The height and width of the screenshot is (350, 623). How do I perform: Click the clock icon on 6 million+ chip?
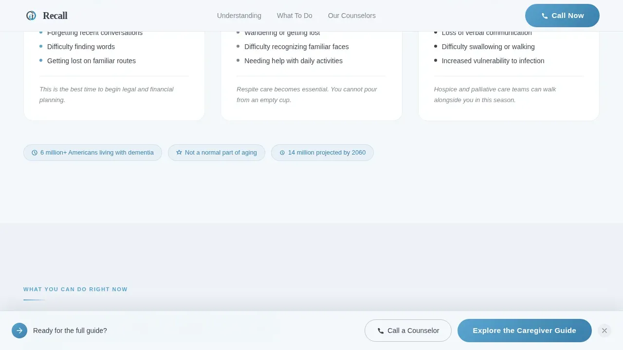(35, 153)
